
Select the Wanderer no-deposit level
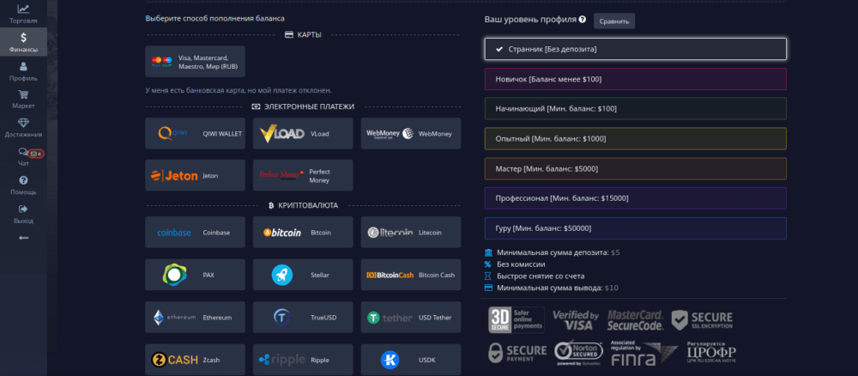(x=635, y=49)
